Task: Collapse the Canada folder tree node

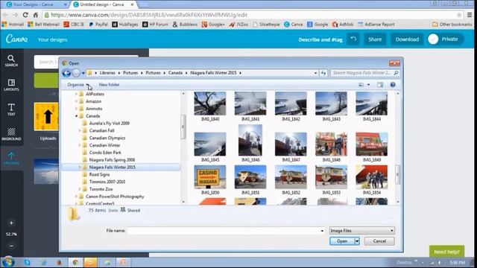Action: [76, 116]
